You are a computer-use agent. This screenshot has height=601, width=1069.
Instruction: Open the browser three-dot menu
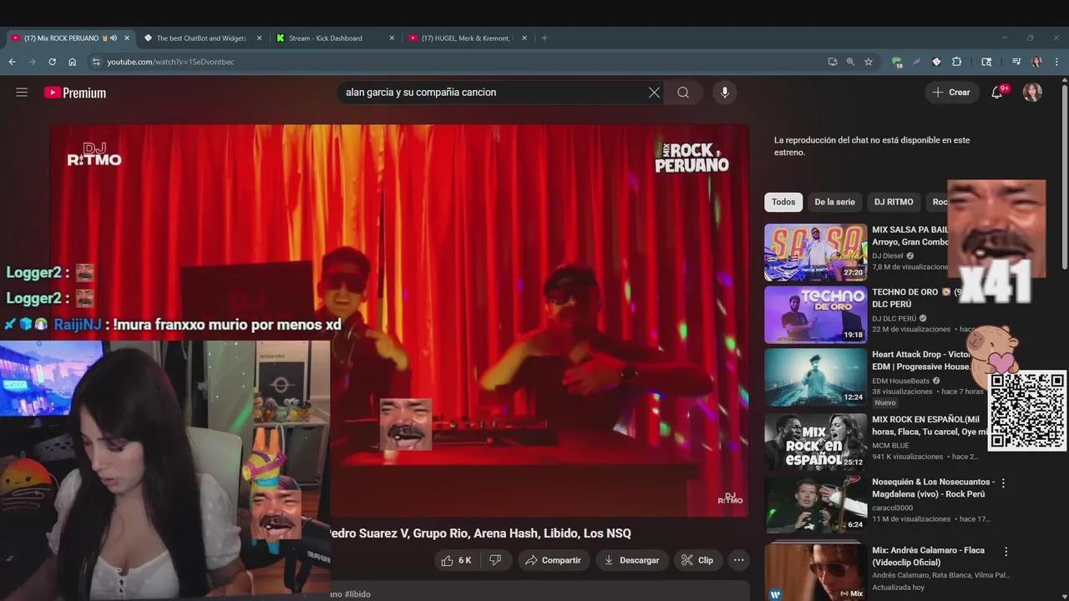[x=1056, y=62]
